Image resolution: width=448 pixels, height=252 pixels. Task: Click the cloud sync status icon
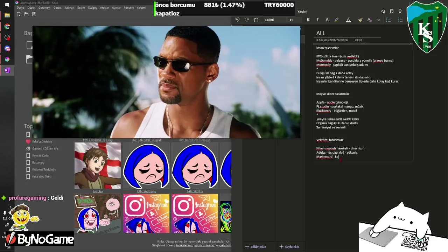(383, 12)
